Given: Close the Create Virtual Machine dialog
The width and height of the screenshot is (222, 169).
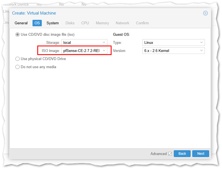Looking at the screenshot, I should point(205,13).
